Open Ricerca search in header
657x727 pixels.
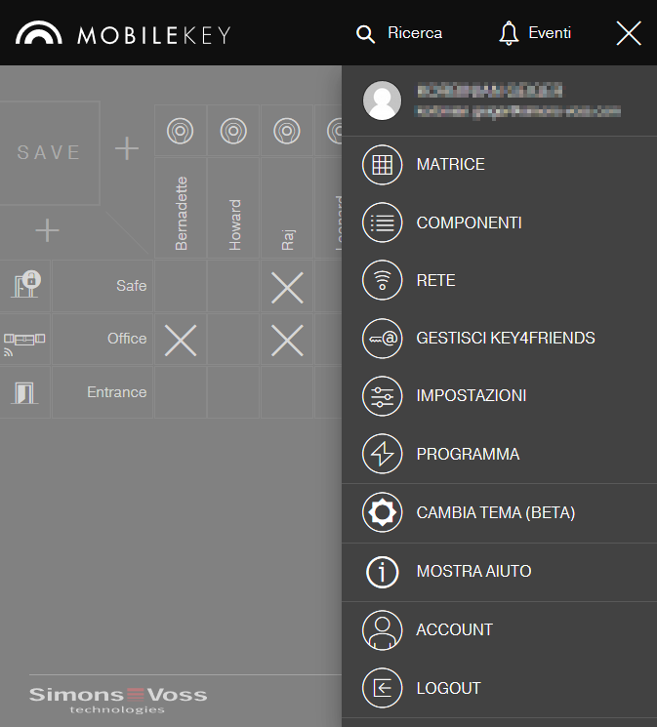400,33
